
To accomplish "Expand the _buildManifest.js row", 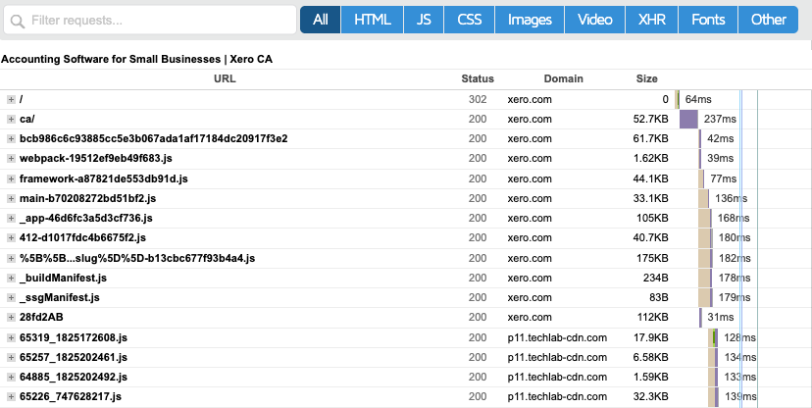I will [11, 278].
